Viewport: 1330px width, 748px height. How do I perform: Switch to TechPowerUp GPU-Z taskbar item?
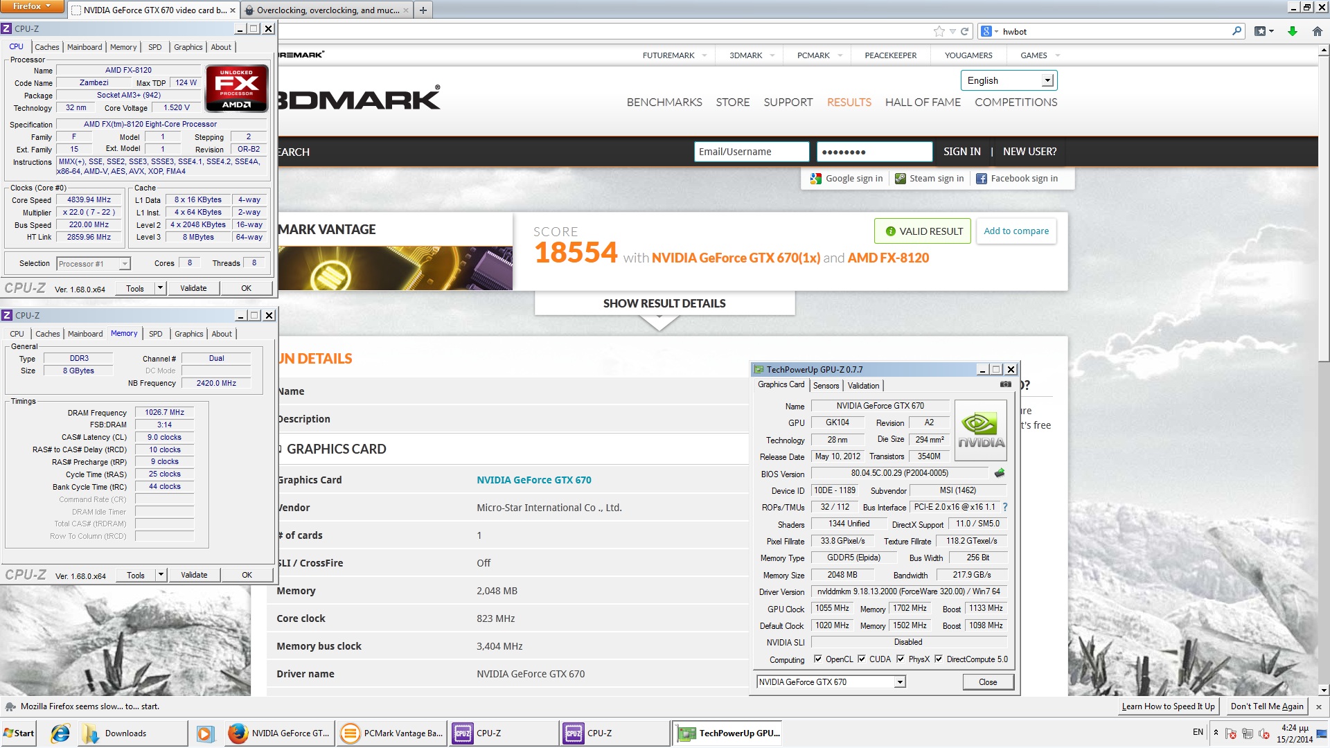click(727, 733)
